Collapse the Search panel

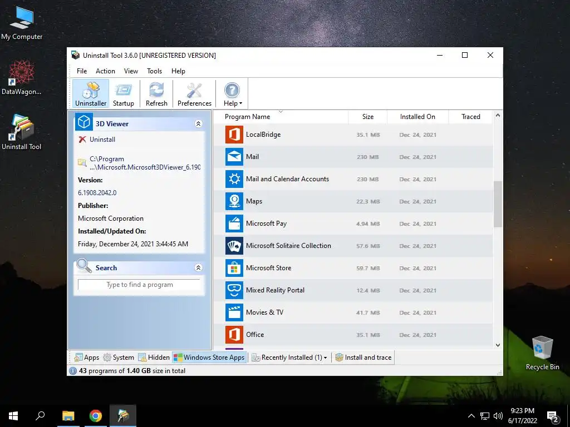pyautogui.click(x=198, y=267)
